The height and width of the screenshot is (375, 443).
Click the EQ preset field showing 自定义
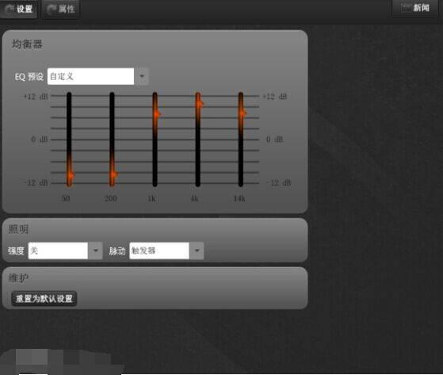pos(90,76)
